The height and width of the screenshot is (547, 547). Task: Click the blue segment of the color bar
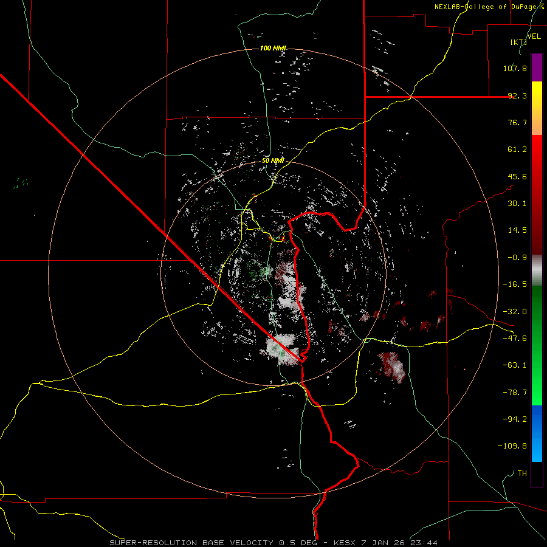(537, 433)
